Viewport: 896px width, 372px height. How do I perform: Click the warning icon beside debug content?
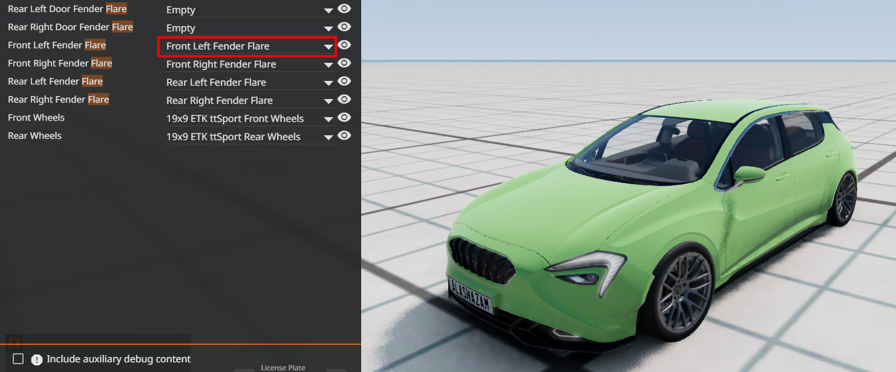37,359
